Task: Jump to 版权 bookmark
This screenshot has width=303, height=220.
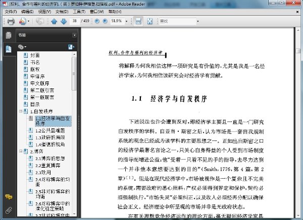Action: 35,69
